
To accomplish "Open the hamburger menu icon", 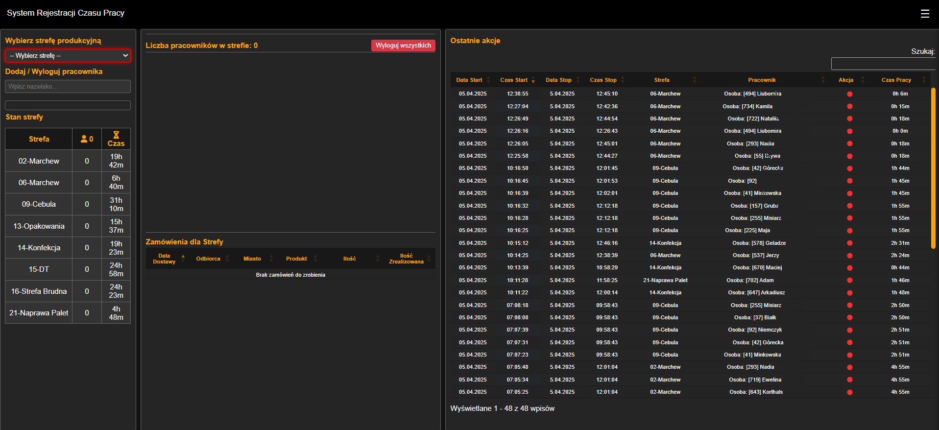I will click(925, 14).
